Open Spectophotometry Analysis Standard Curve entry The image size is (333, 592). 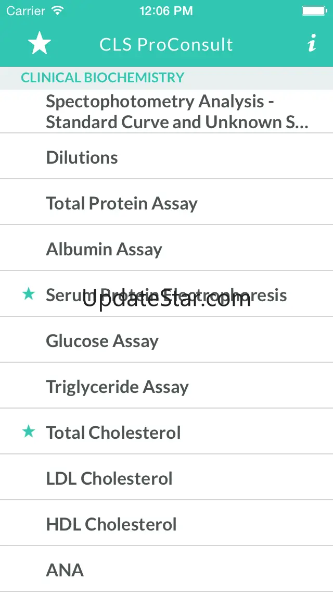177,112
